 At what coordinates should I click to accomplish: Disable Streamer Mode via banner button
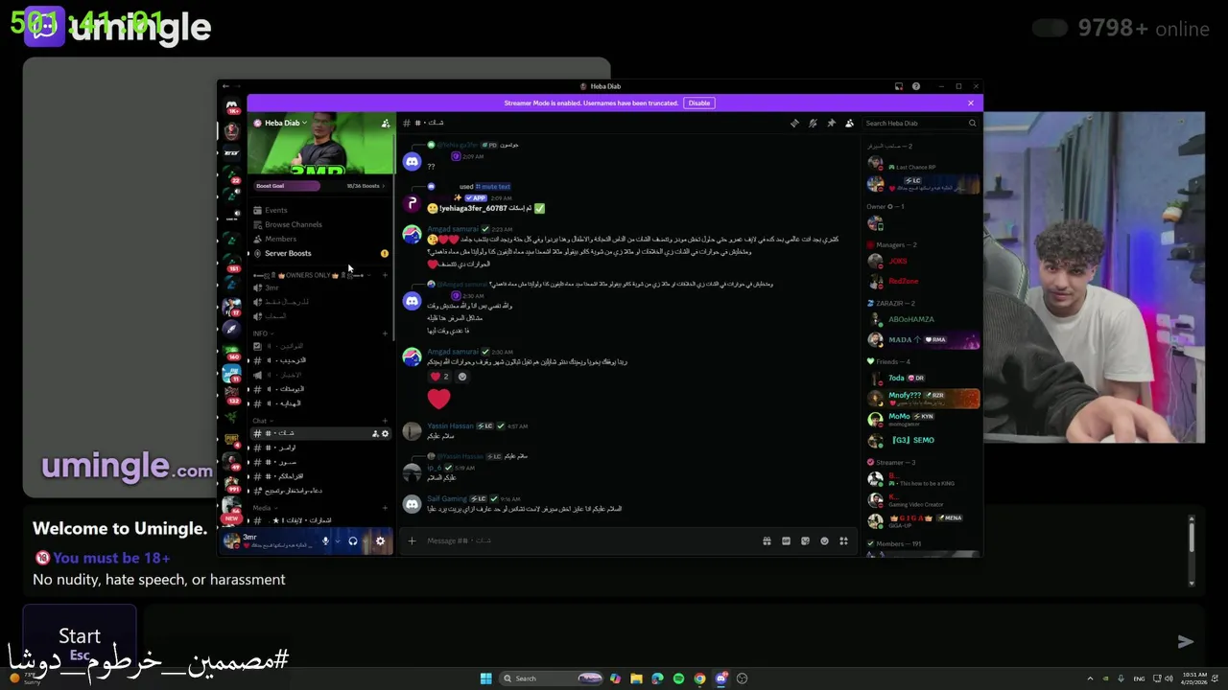tap(699, 103)
